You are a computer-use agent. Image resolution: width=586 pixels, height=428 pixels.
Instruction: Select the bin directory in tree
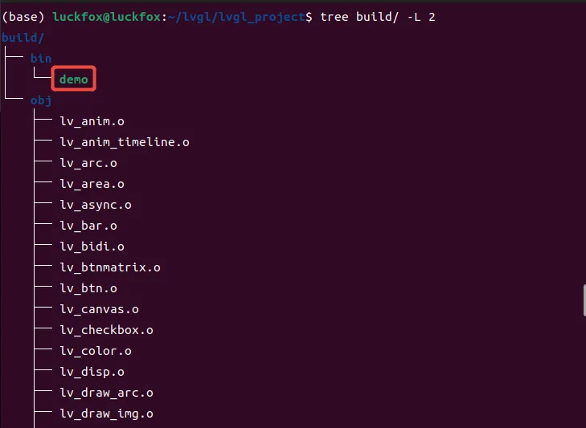41,59
